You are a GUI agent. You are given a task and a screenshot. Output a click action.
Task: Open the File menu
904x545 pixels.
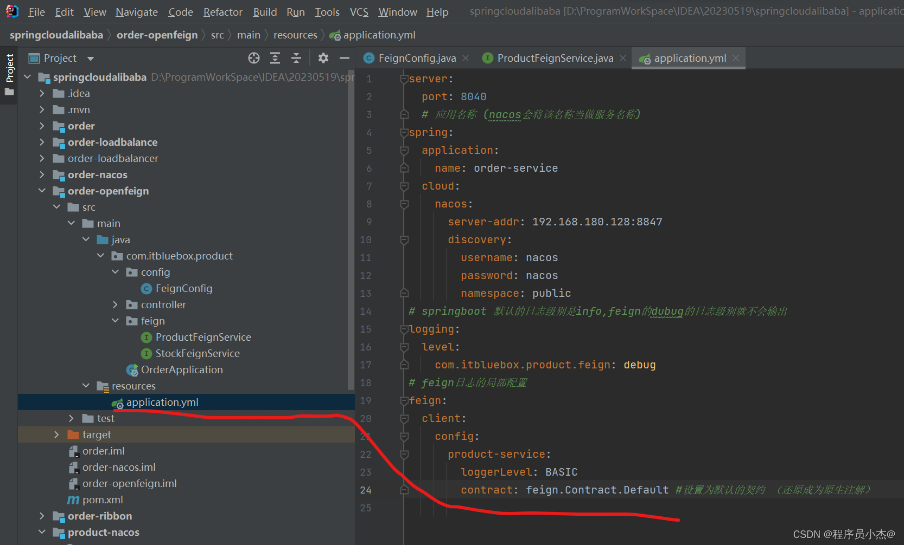(x=36, y=12)
